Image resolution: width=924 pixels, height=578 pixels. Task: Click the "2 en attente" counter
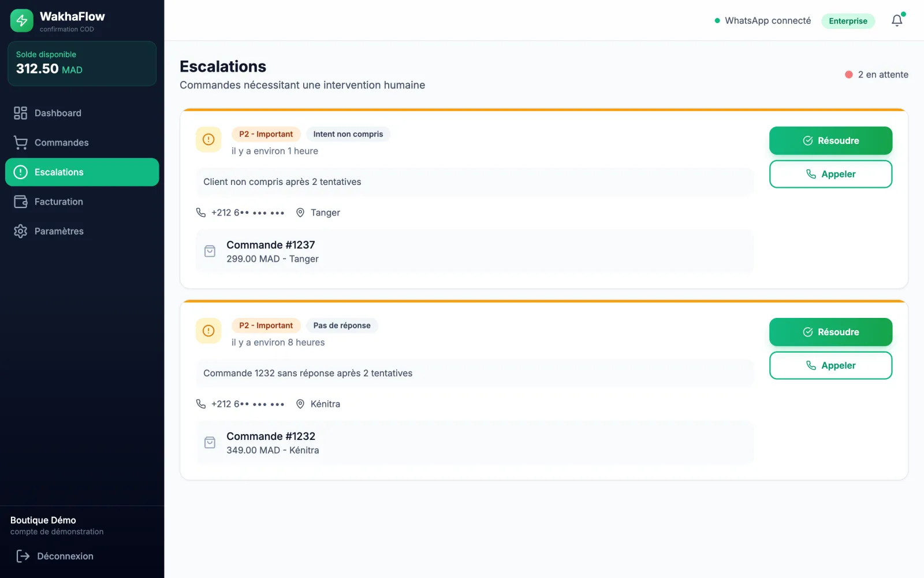click(x=877, y=75)
